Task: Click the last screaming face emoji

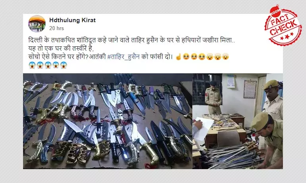Action: 64,65
